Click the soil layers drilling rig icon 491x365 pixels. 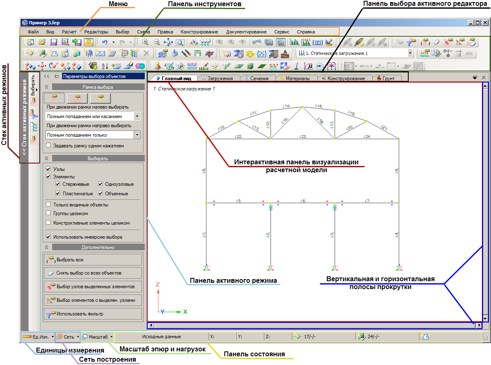[285, 53]
